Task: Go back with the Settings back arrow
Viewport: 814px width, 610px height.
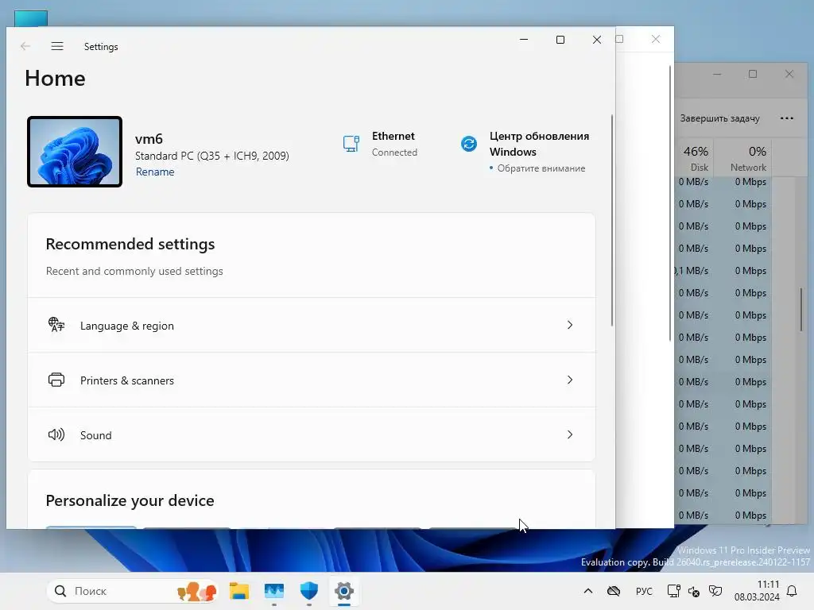Action: point(25,46)
